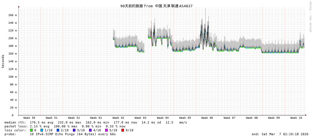The image size is (313, 138).
Task: Click the arrow at the x-axis right end
Action: tap(306, 115)
